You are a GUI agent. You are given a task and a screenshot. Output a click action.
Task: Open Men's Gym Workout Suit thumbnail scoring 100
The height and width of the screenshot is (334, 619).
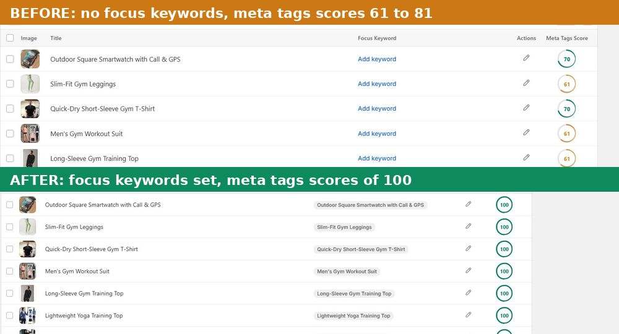28,272
